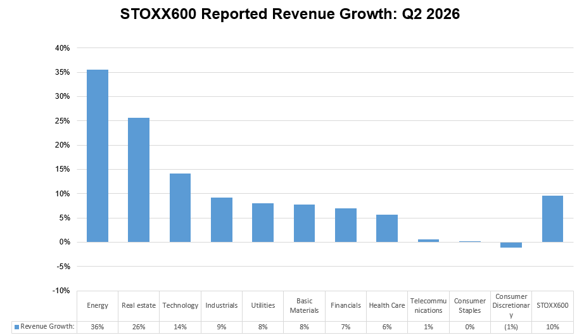
Task: Click the 'Health Care' category label
Action: point(387,305)
